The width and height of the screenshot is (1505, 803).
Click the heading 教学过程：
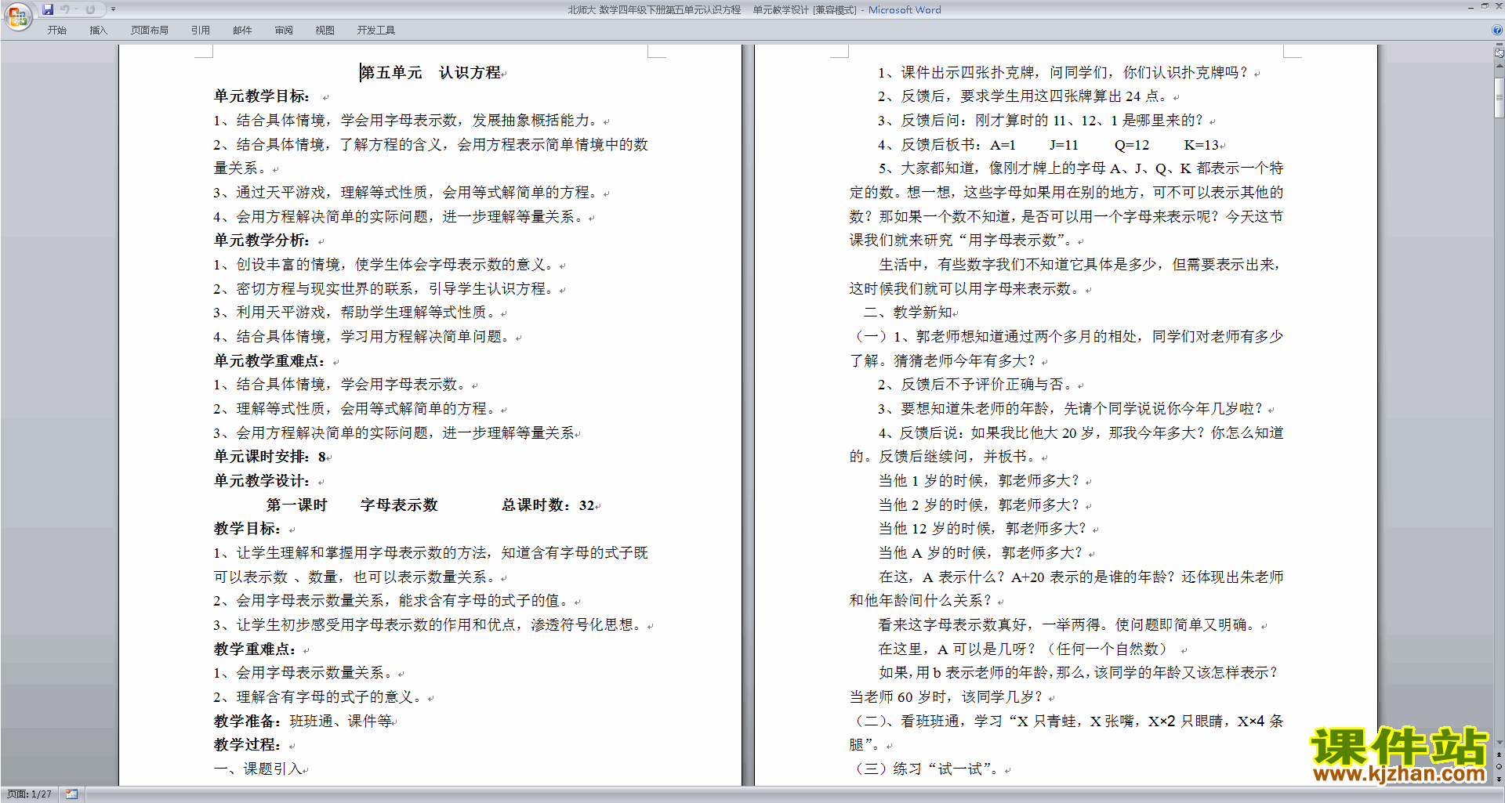pyautogui.click(x=247, y=745)
